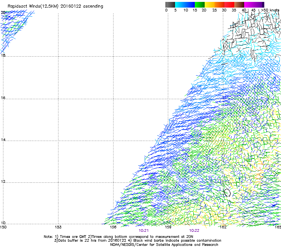Click the orange 25-30 knots legend segment
This screenshot has width=281, height=247.
tap(219, 5)
